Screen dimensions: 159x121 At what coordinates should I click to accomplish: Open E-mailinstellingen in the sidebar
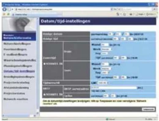pos(15,55)
